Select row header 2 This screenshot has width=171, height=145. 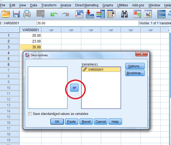point(10,41)
